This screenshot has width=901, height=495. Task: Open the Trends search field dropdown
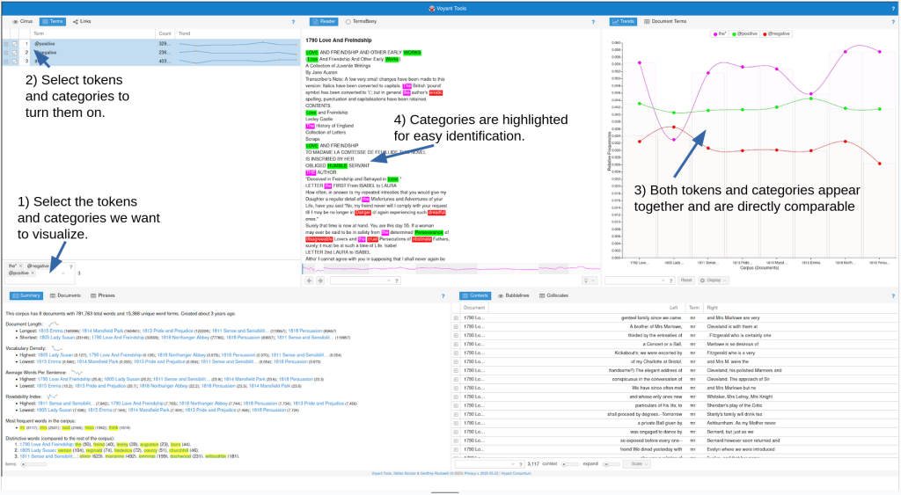coord(663,280)
